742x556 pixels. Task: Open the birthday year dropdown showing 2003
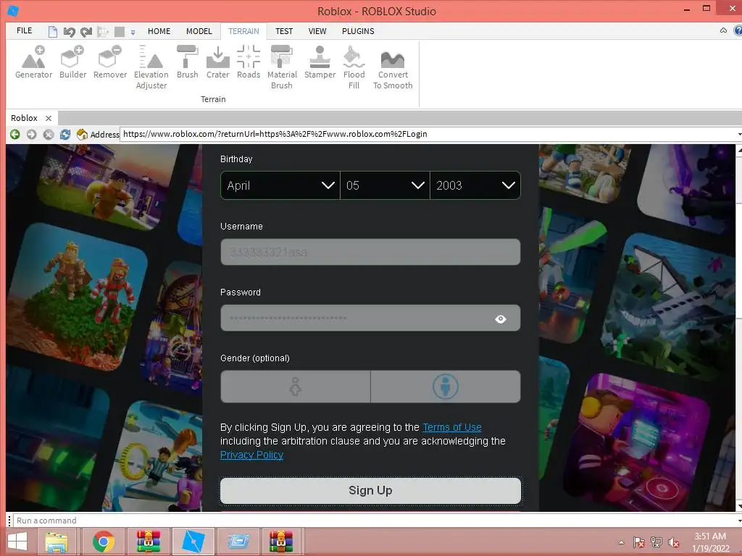[x=475, y=185]
